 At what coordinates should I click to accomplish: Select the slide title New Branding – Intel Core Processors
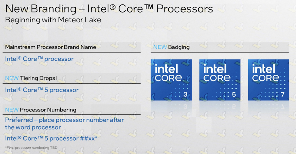point(109,9)
